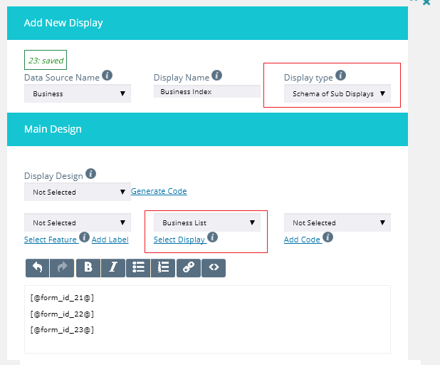440x365 pixels.
Task: Show info for Display Name
Action: pos(216,76)
